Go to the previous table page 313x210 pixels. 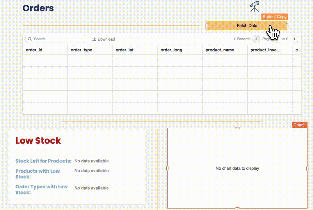[256, 39]
